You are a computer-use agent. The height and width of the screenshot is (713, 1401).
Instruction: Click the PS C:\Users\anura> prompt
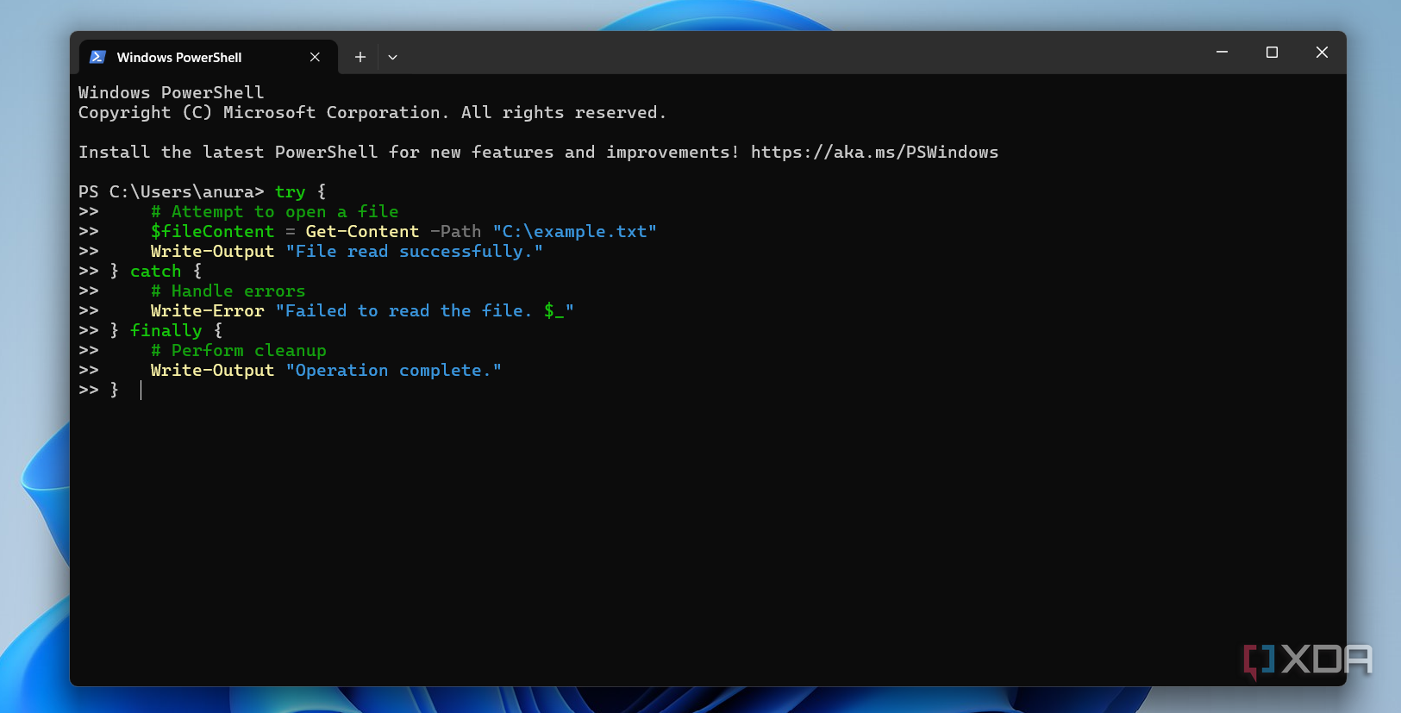171,192
